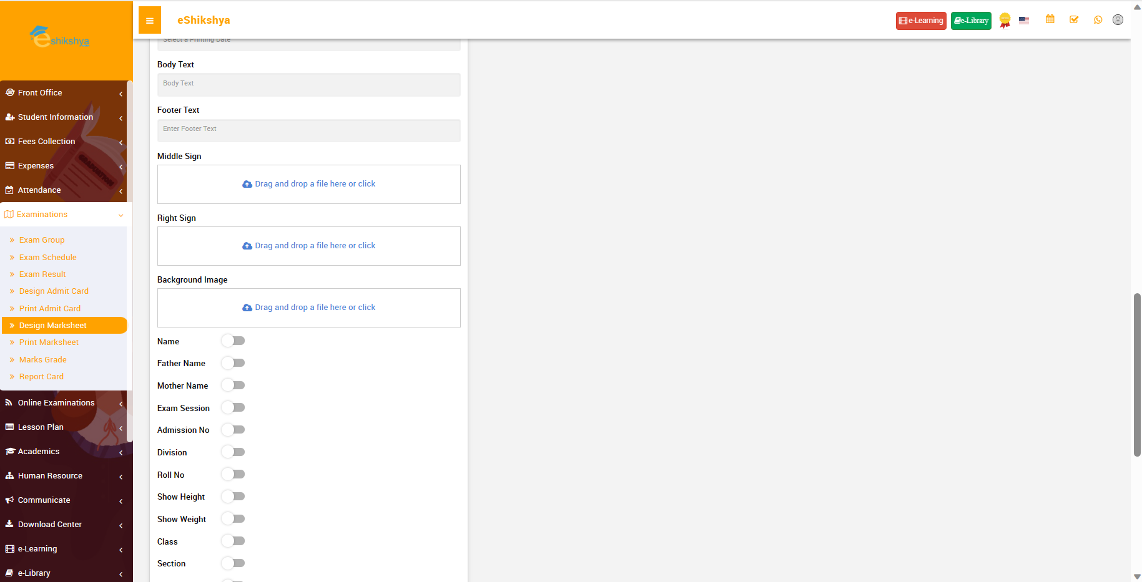Open the calendar icon in top bar
Screen dimensions: 1142x582
pos(1050,20)
